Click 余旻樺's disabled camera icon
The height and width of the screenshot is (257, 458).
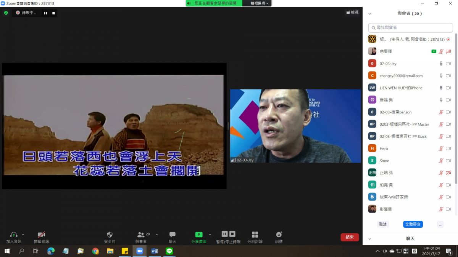tap(448, 51)
